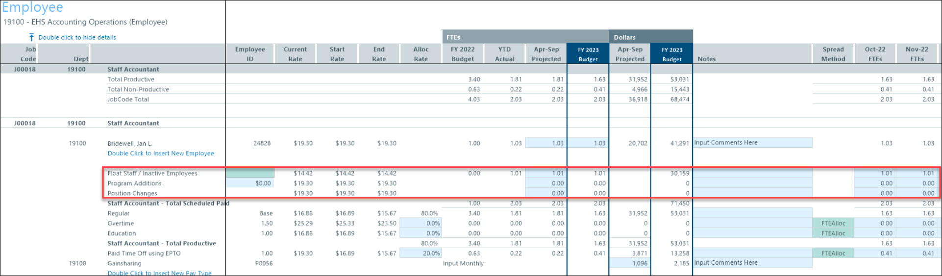
Task: Open Paid Time Off FTEAlloc spread method
Action: pyautogui.click(x=833, y=253)
